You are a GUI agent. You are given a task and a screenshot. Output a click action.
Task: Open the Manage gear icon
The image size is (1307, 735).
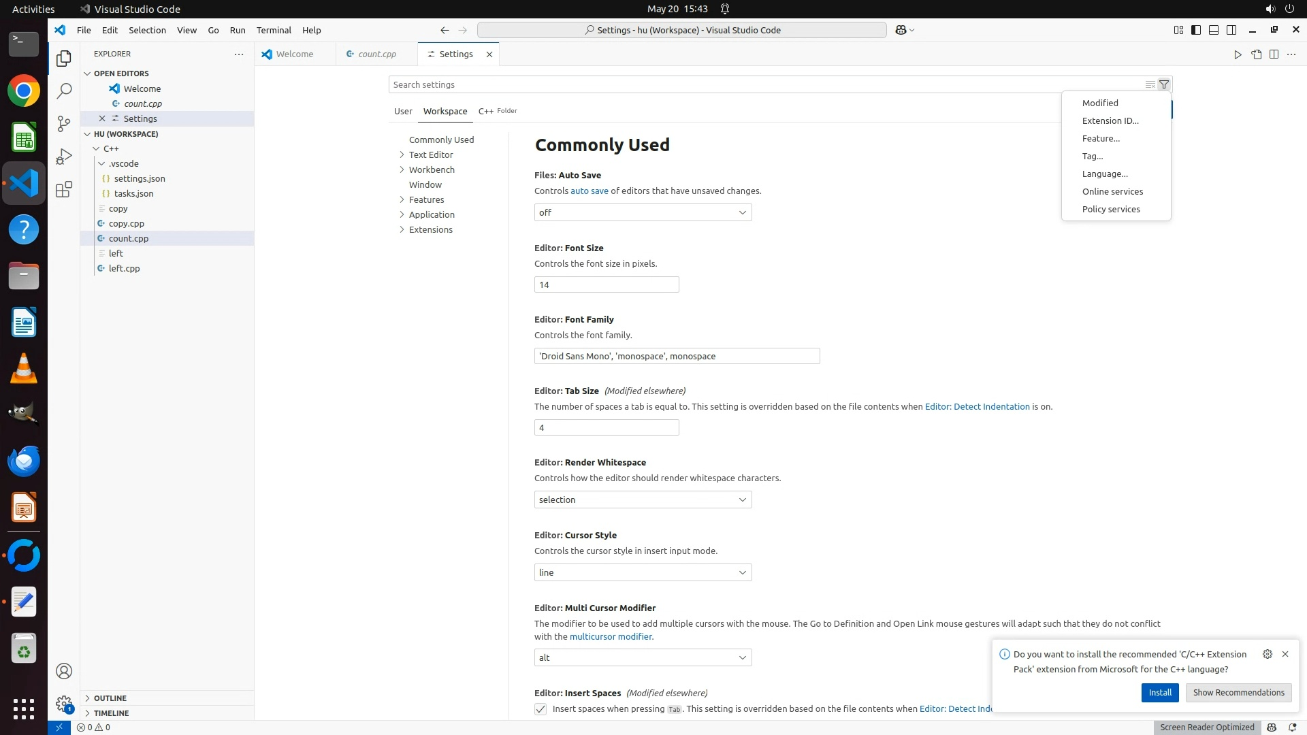click(x=64, y=703)
